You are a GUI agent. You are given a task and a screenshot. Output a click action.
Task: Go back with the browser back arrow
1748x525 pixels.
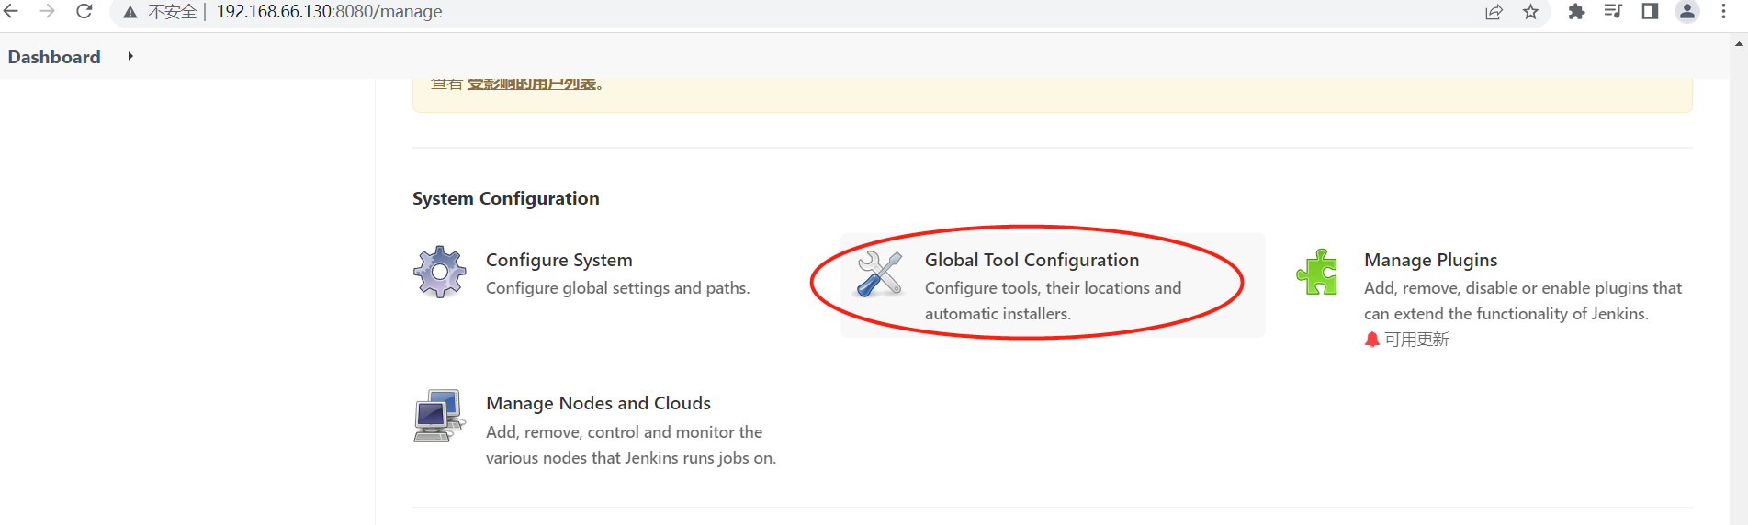[x=12, y=12]
